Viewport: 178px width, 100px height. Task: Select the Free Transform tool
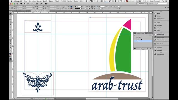tap(11, 39)
